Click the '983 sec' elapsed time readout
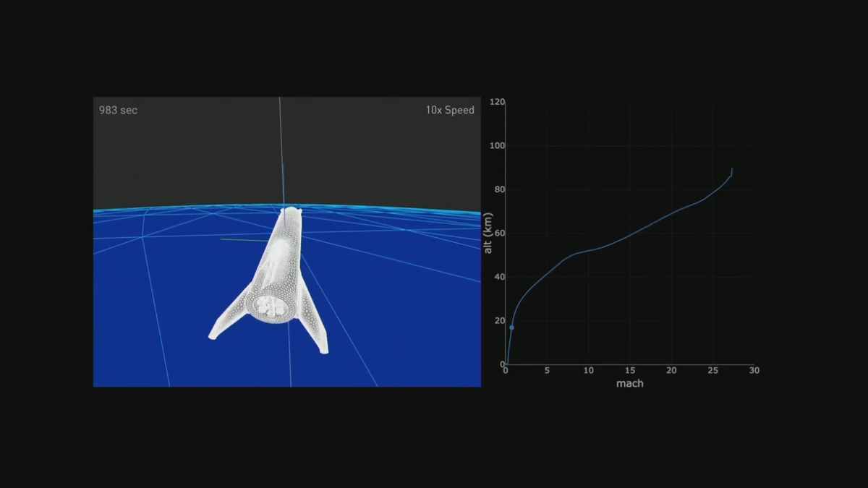This screenshot has width=868, height=488. tap(118, 110)
